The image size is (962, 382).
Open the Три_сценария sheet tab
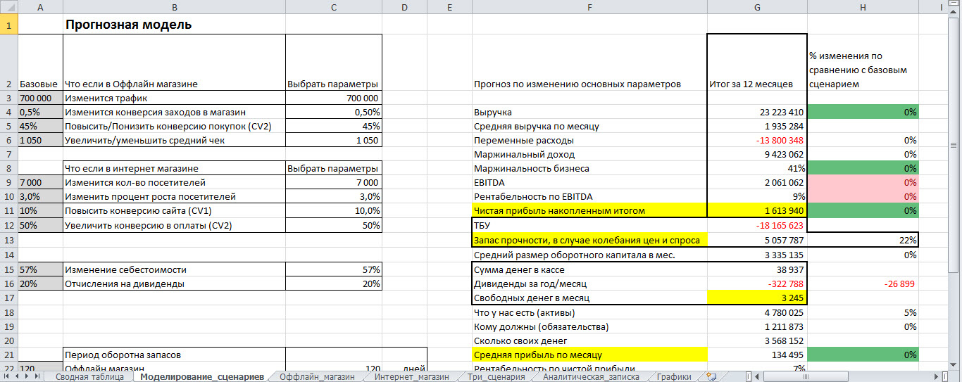(496, 376)
